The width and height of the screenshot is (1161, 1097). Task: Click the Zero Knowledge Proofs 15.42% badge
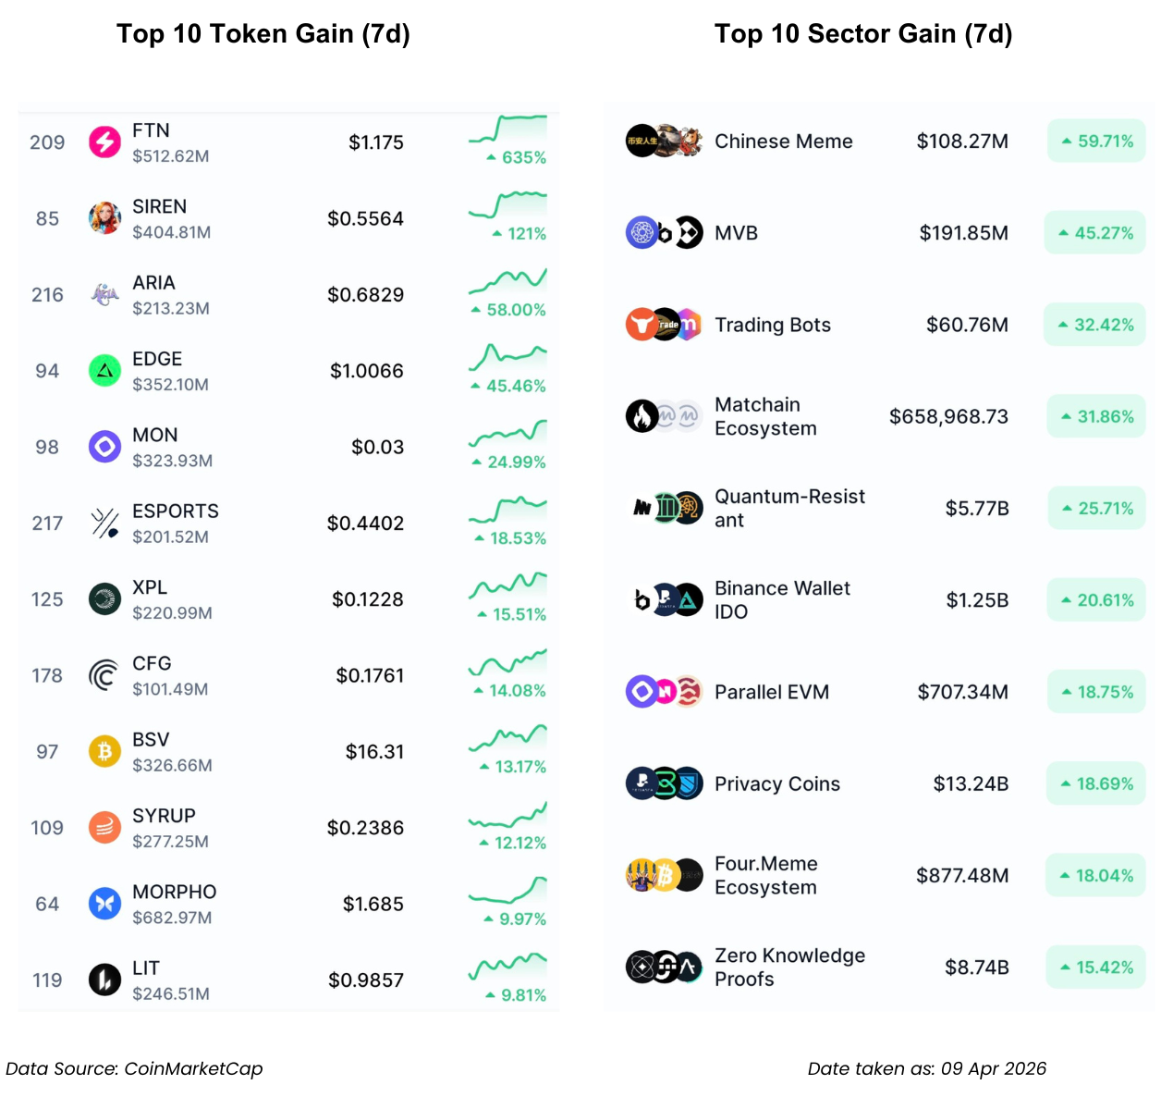click(1096, 968)
